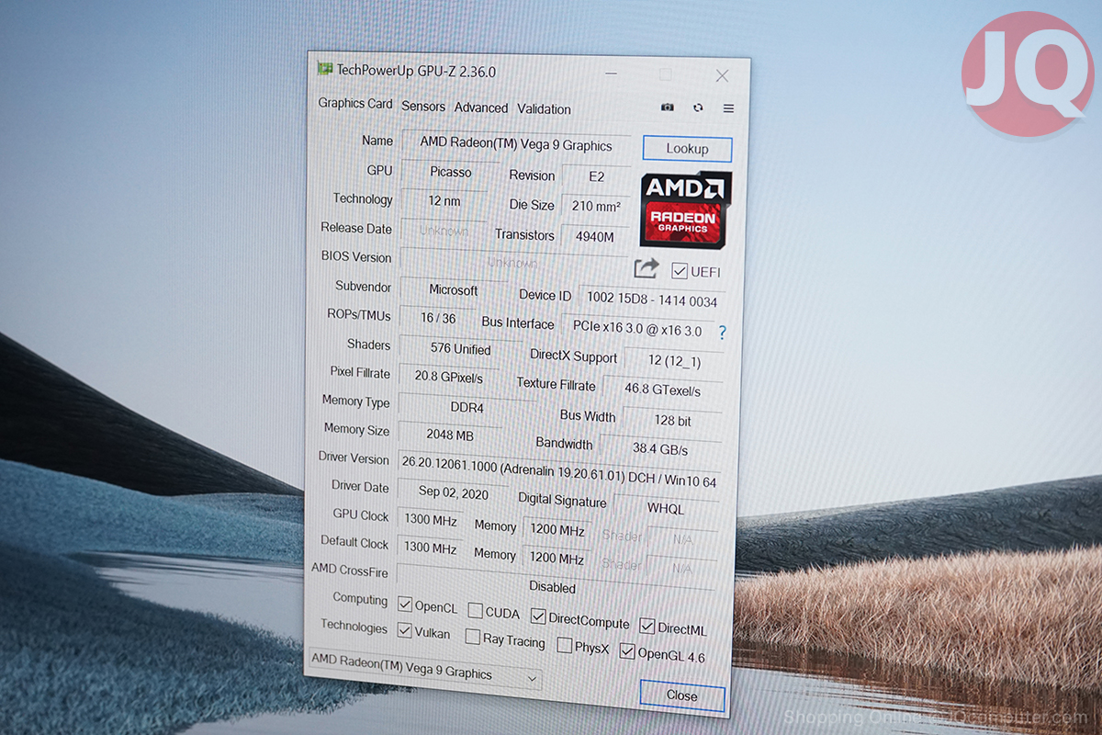Click the Texture Fillrate field value
The height and width of the screenshot is (735, 1102).
[662, 390]
